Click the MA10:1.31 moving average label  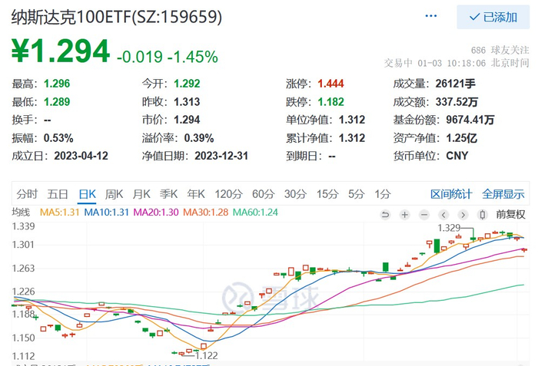(106, 213)
